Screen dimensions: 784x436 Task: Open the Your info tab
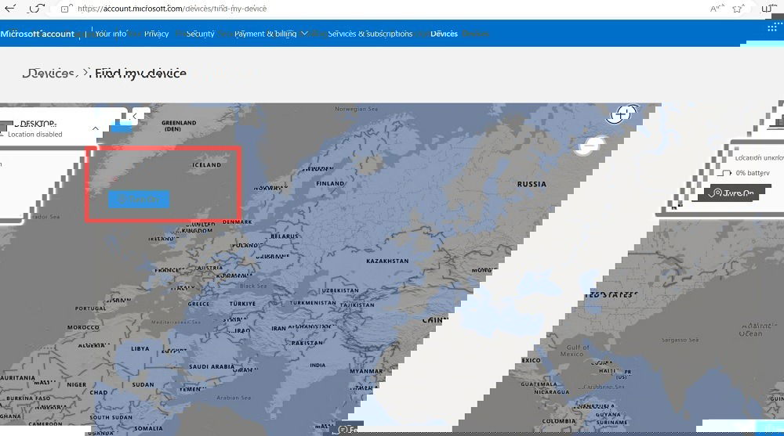[111, 34]
